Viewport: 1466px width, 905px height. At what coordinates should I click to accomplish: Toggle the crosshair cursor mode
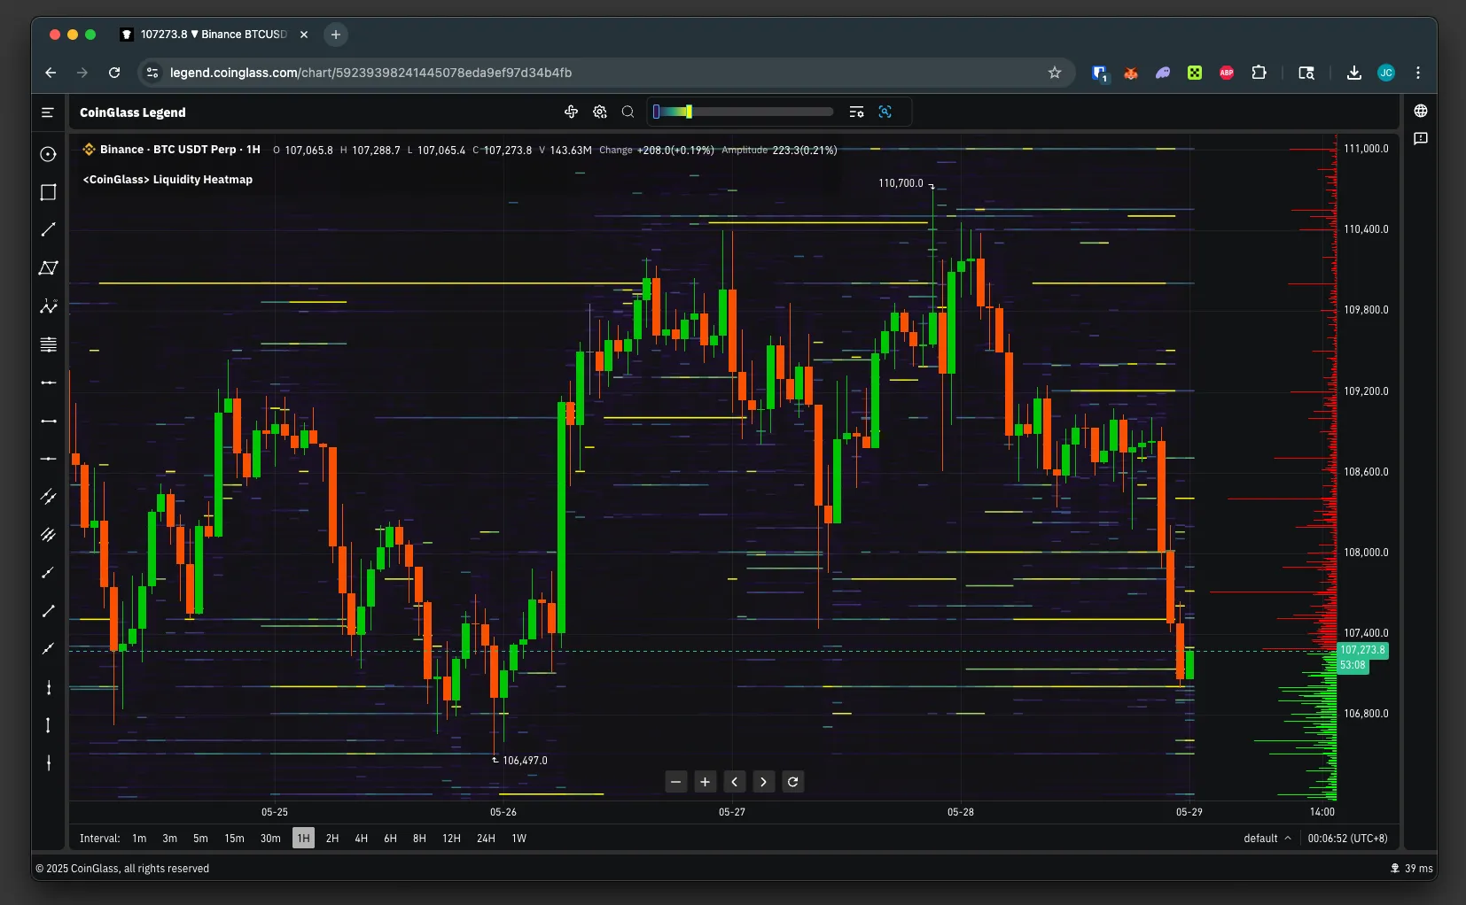point(571,112)
